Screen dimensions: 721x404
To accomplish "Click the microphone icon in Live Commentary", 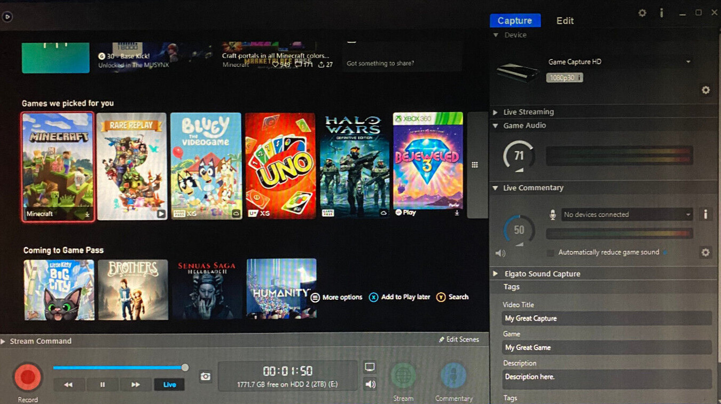I will [x=553, y=214].
